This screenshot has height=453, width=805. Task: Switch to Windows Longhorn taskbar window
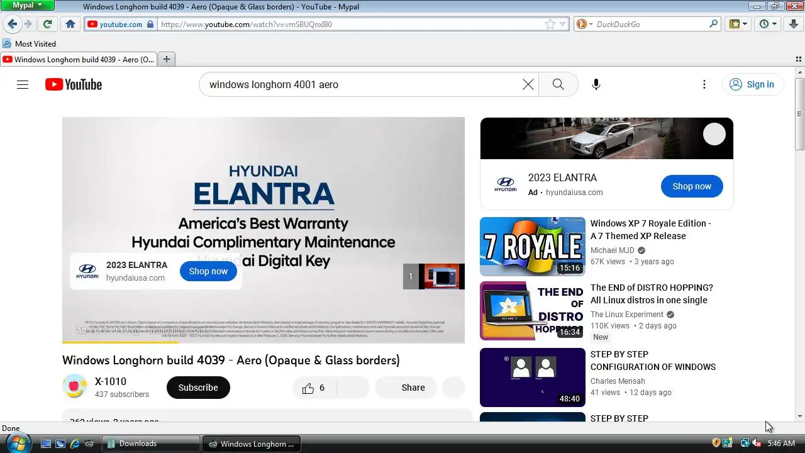click(252, 444)
